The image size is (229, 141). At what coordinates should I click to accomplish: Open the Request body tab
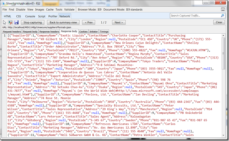(x=30, y=32)
